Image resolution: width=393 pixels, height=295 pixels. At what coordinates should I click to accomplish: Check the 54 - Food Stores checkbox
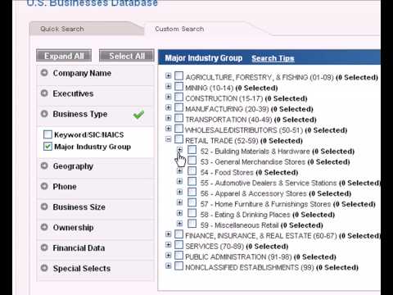[x=192, y=170]
